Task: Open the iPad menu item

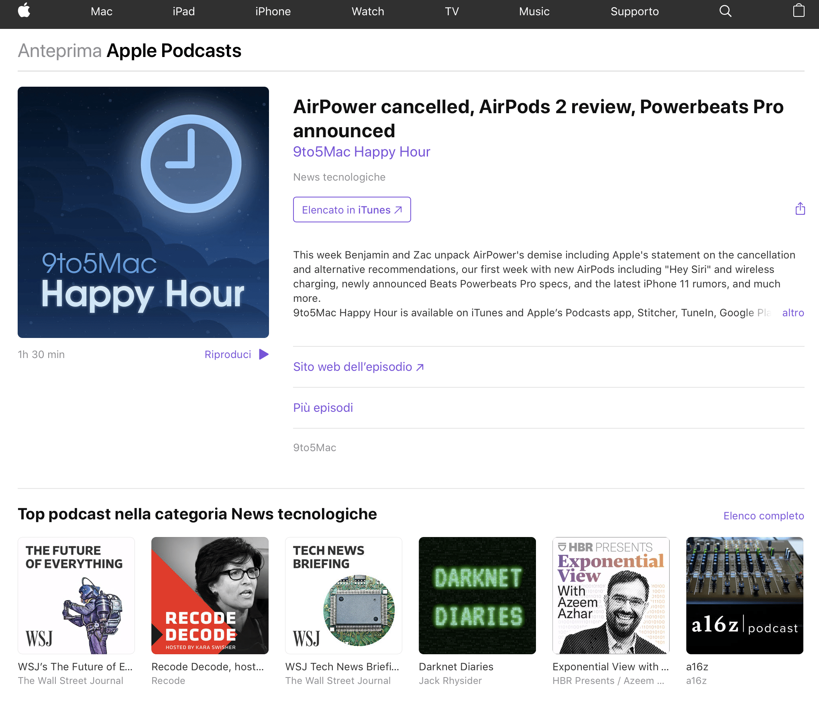Action: point(184,11)
